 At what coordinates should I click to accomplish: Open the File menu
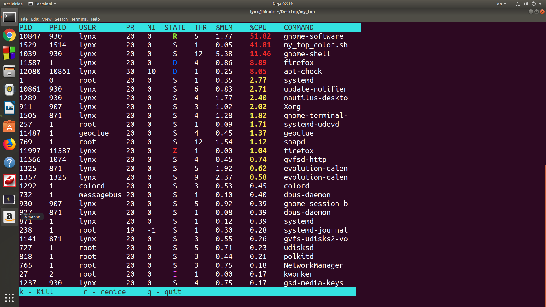pos(24,19)
